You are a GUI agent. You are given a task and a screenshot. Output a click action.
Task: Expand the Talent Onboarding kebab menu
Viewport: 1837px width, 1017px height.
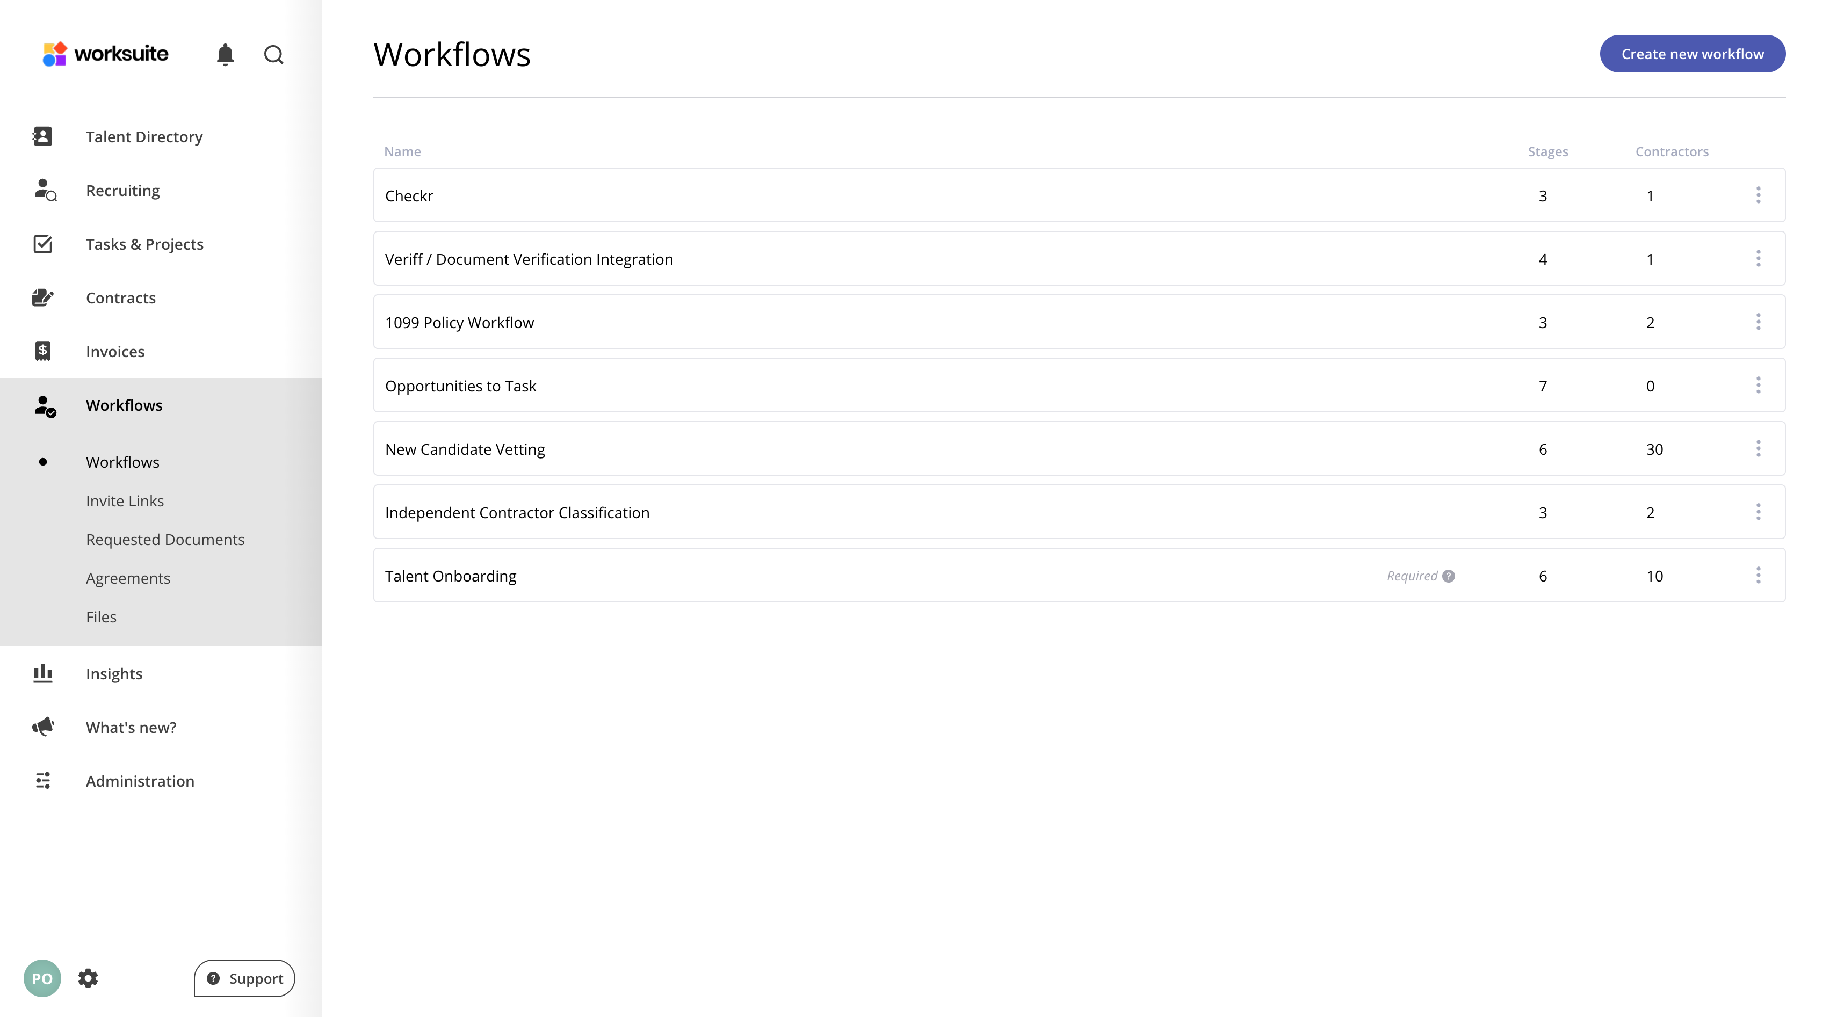click(x=1758, y=576)
